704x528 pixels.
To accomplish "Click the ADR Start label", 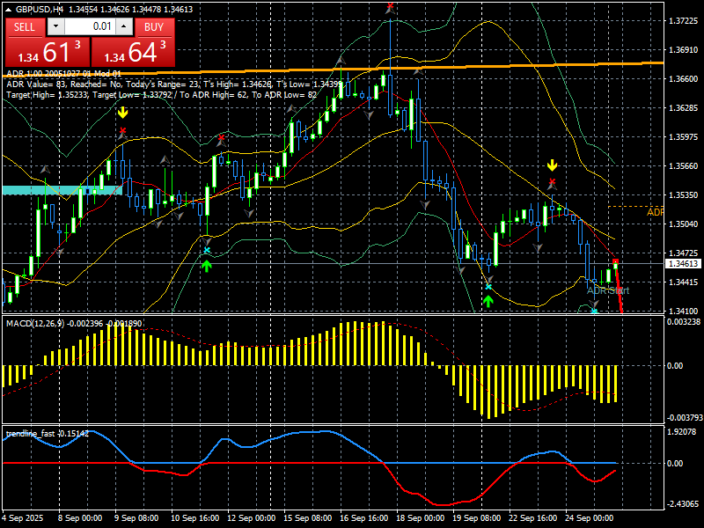I will pyautogui.click(x=608, y=290).
